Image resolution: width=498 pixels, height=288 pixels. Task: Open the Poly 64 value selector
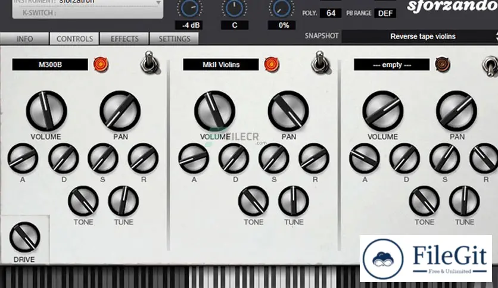point(331,13)
